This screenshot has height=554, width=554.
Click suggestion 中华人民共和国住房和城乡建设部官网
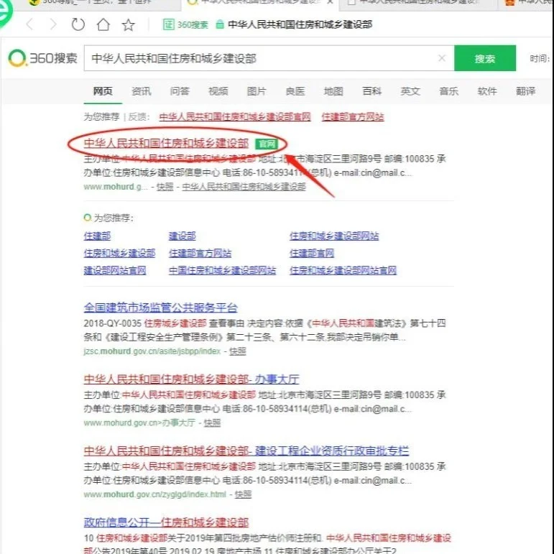[x=235, y=116]
